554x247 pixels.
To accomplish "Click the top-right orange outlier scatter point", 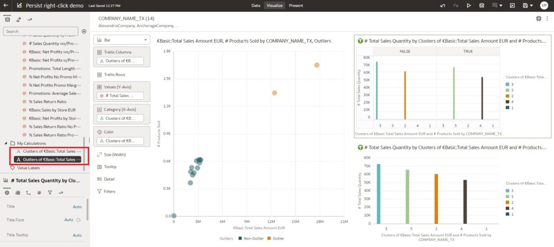I will pyautogui.click(x=316, y=65).
